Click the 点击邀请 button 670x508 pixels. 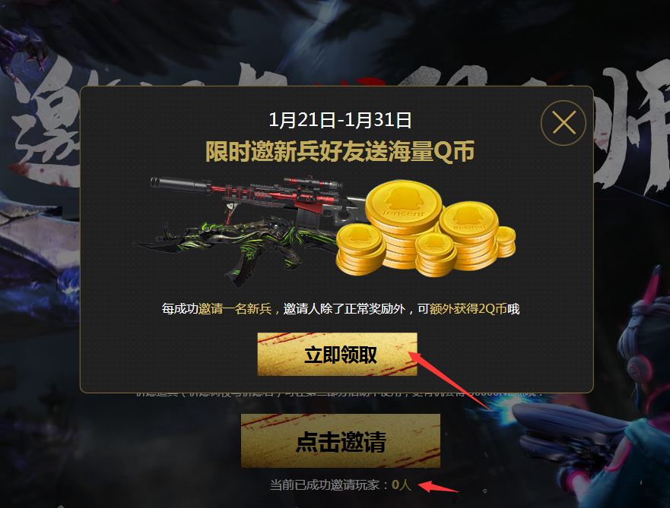click(341, 440)
